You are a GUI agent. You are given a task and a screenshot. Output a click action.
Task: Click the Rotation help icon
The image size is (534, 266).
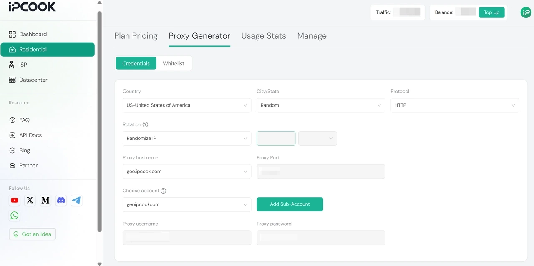146,124
